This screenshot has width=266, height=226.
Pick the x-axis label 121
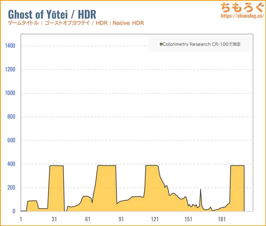click(x=155, y=219)
